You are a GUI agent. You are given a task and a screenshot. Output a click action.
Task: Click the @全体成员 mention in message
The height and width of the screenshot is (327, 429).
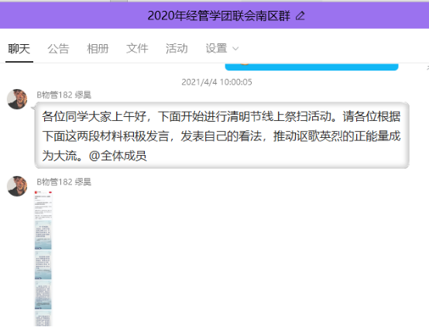pos(118,156)
